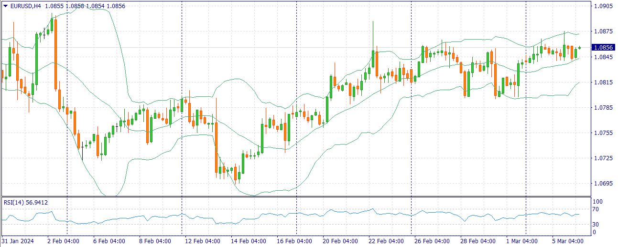Click the 1.0905 price axis label

tap(602, 6)
